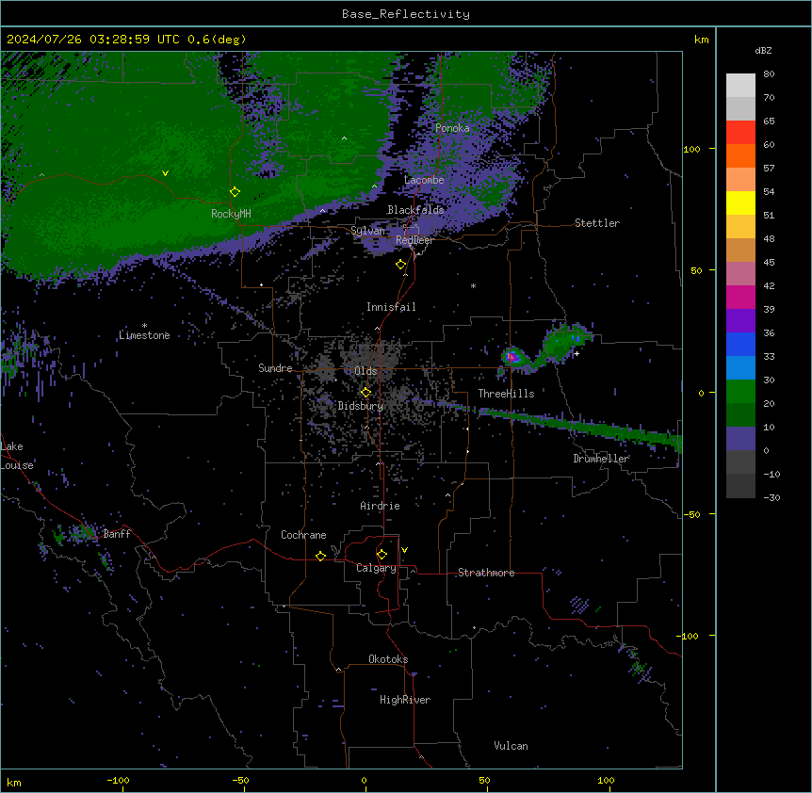Click the asterisk marker above Limestone

144,325
